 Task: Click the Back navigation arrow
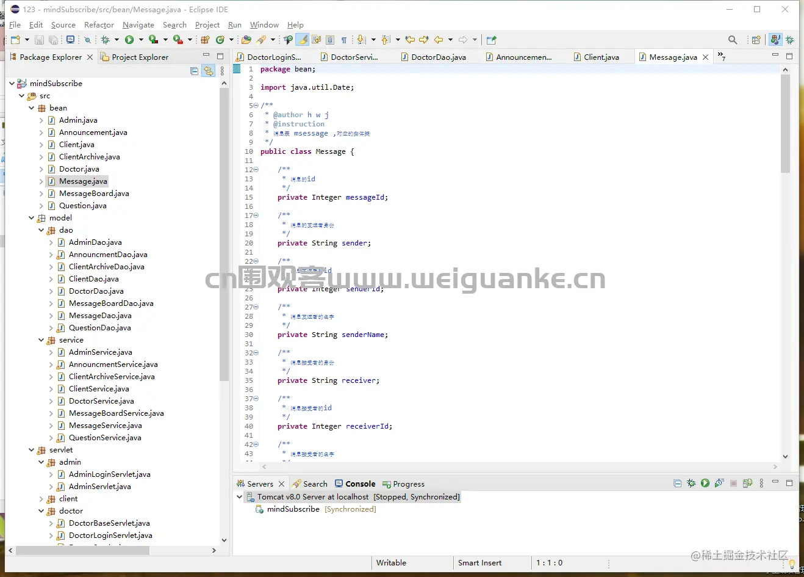(x=439, y=40)
